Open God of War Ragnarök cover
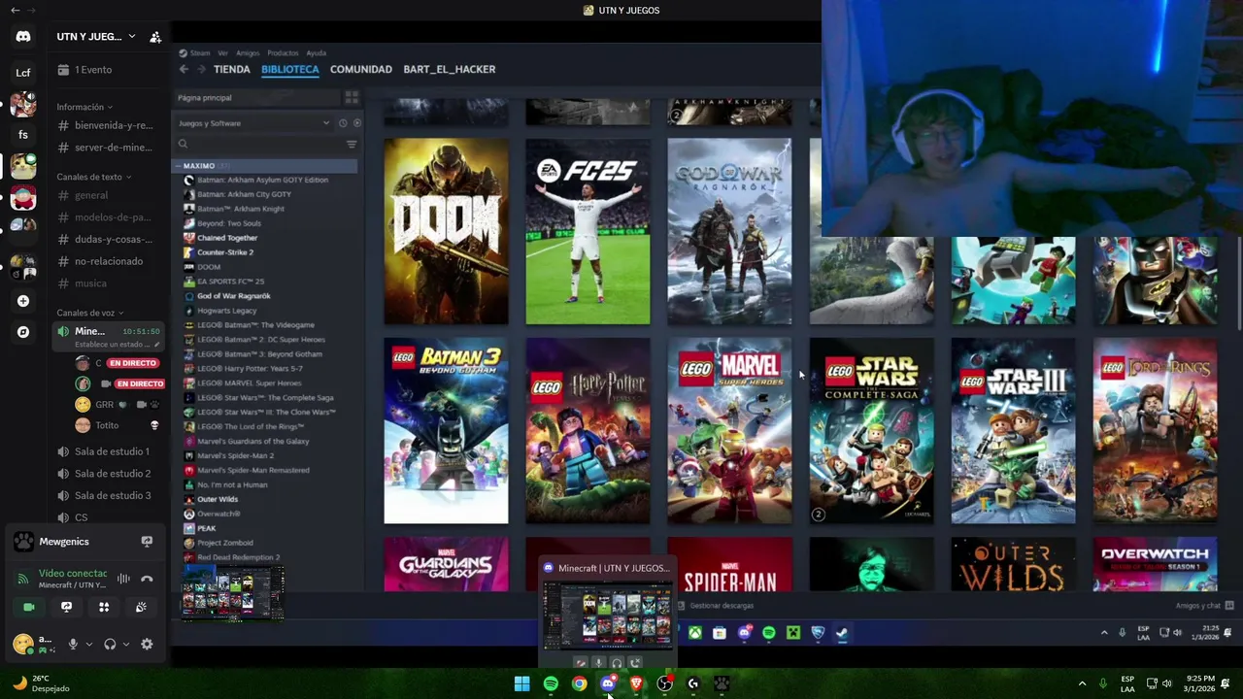Viewport: 1243px width, 699px height. point(729,231)
